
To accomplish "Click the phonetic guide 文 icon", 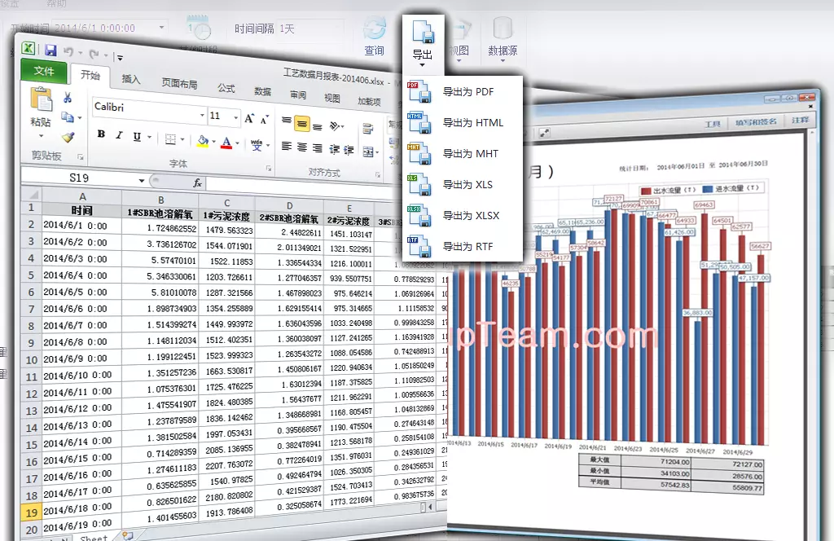I will point(257,145).
